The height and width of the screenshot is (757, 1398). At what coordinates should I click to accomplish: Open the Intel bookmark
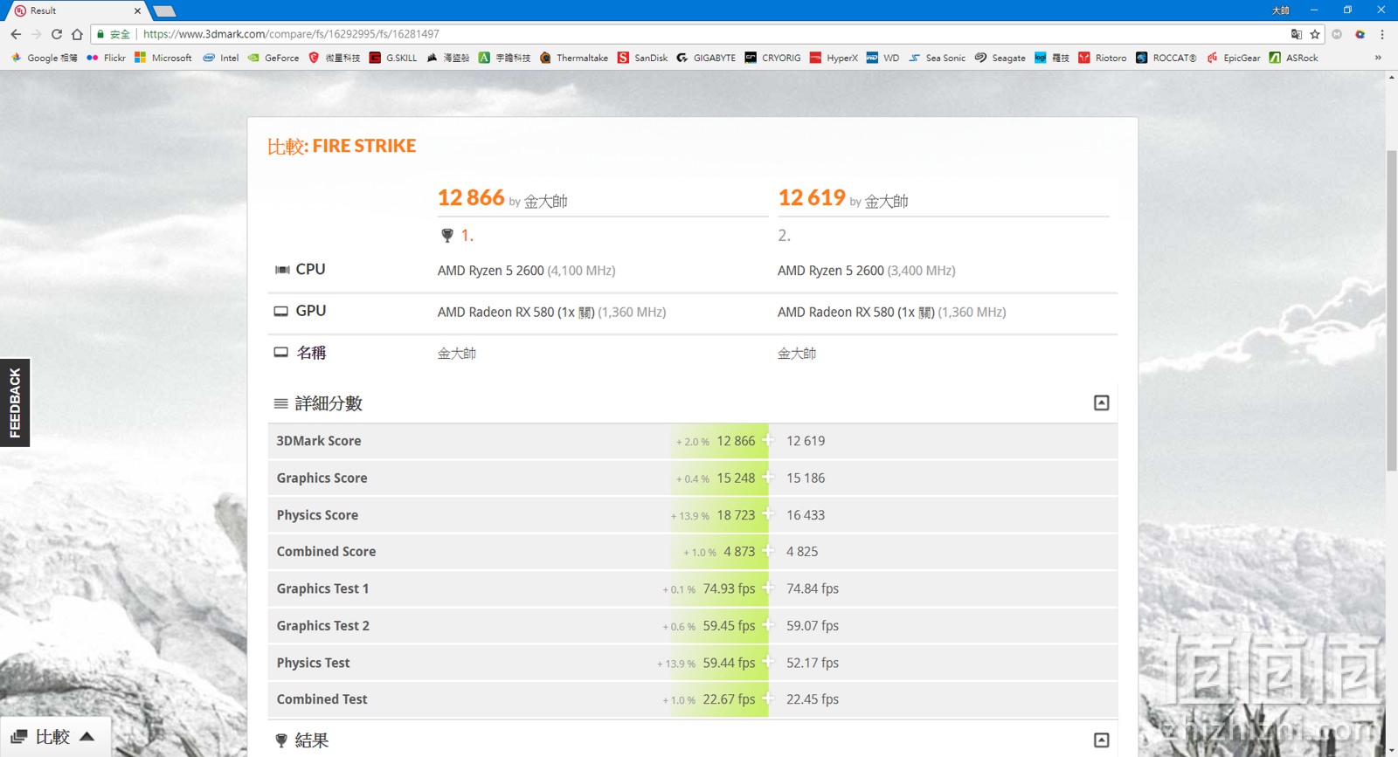point(221,58)
